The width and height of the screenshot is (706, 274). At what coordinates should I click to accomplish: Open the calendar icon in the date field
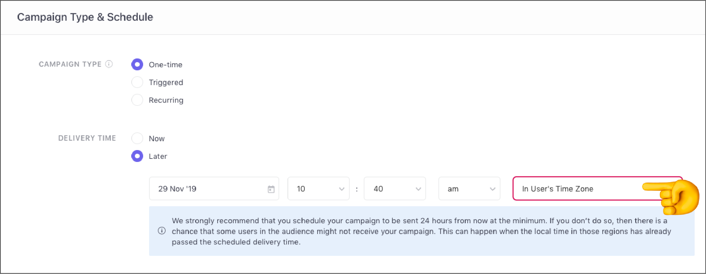271,188
